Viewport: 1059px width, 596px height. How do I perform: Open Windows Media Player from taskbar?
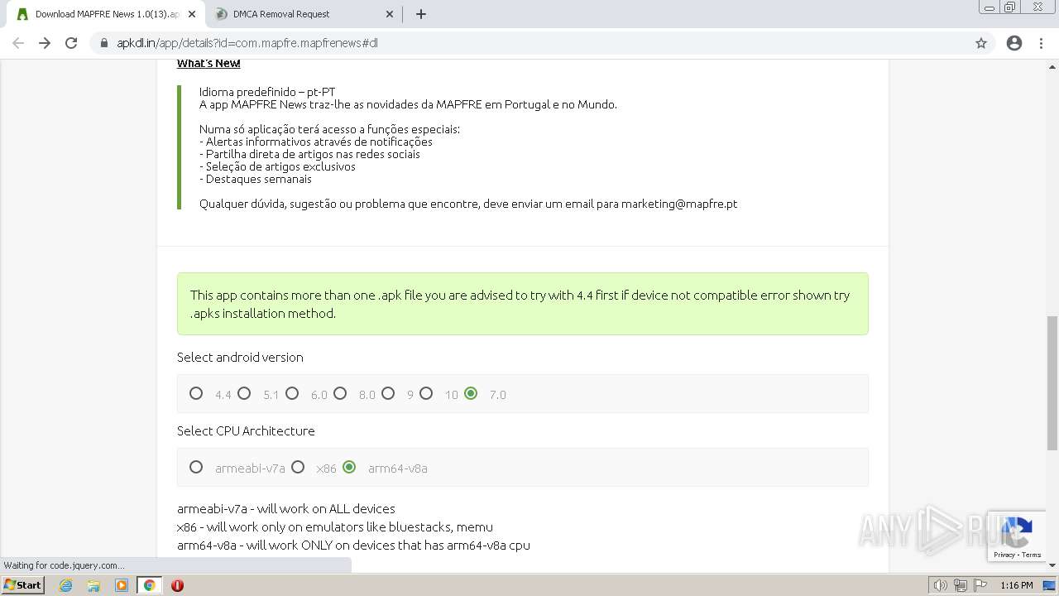tap(122, 585)
